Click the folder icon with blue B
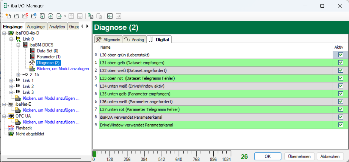 (34, 16)
